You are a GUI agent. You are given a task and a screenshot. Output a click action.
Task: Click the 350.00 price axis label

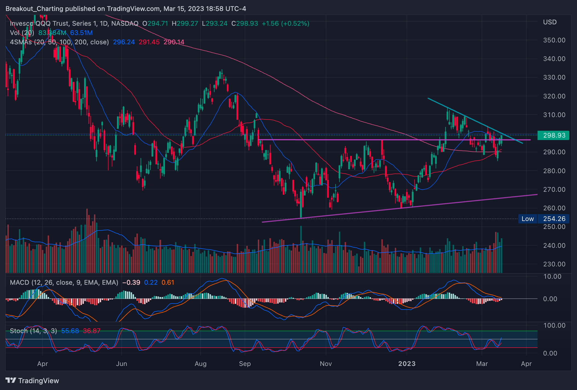(554, 40)
